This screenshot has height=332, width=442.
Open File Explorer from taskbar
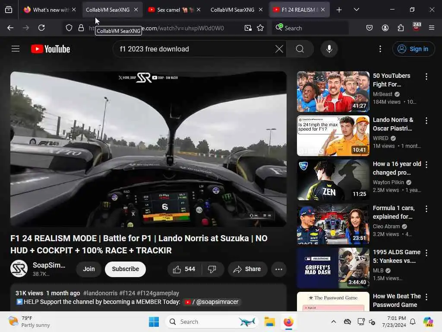269,322
